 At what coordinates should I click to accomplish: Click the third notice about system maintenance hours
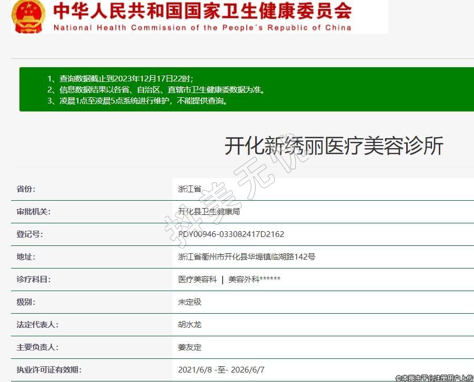click(138, 101)
